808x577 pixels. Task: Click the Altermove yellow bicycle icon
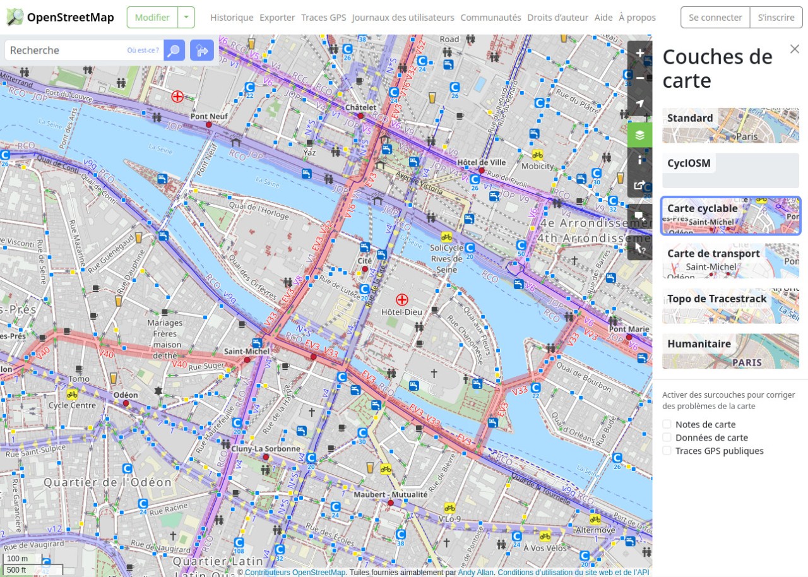[x=595, y=519]
